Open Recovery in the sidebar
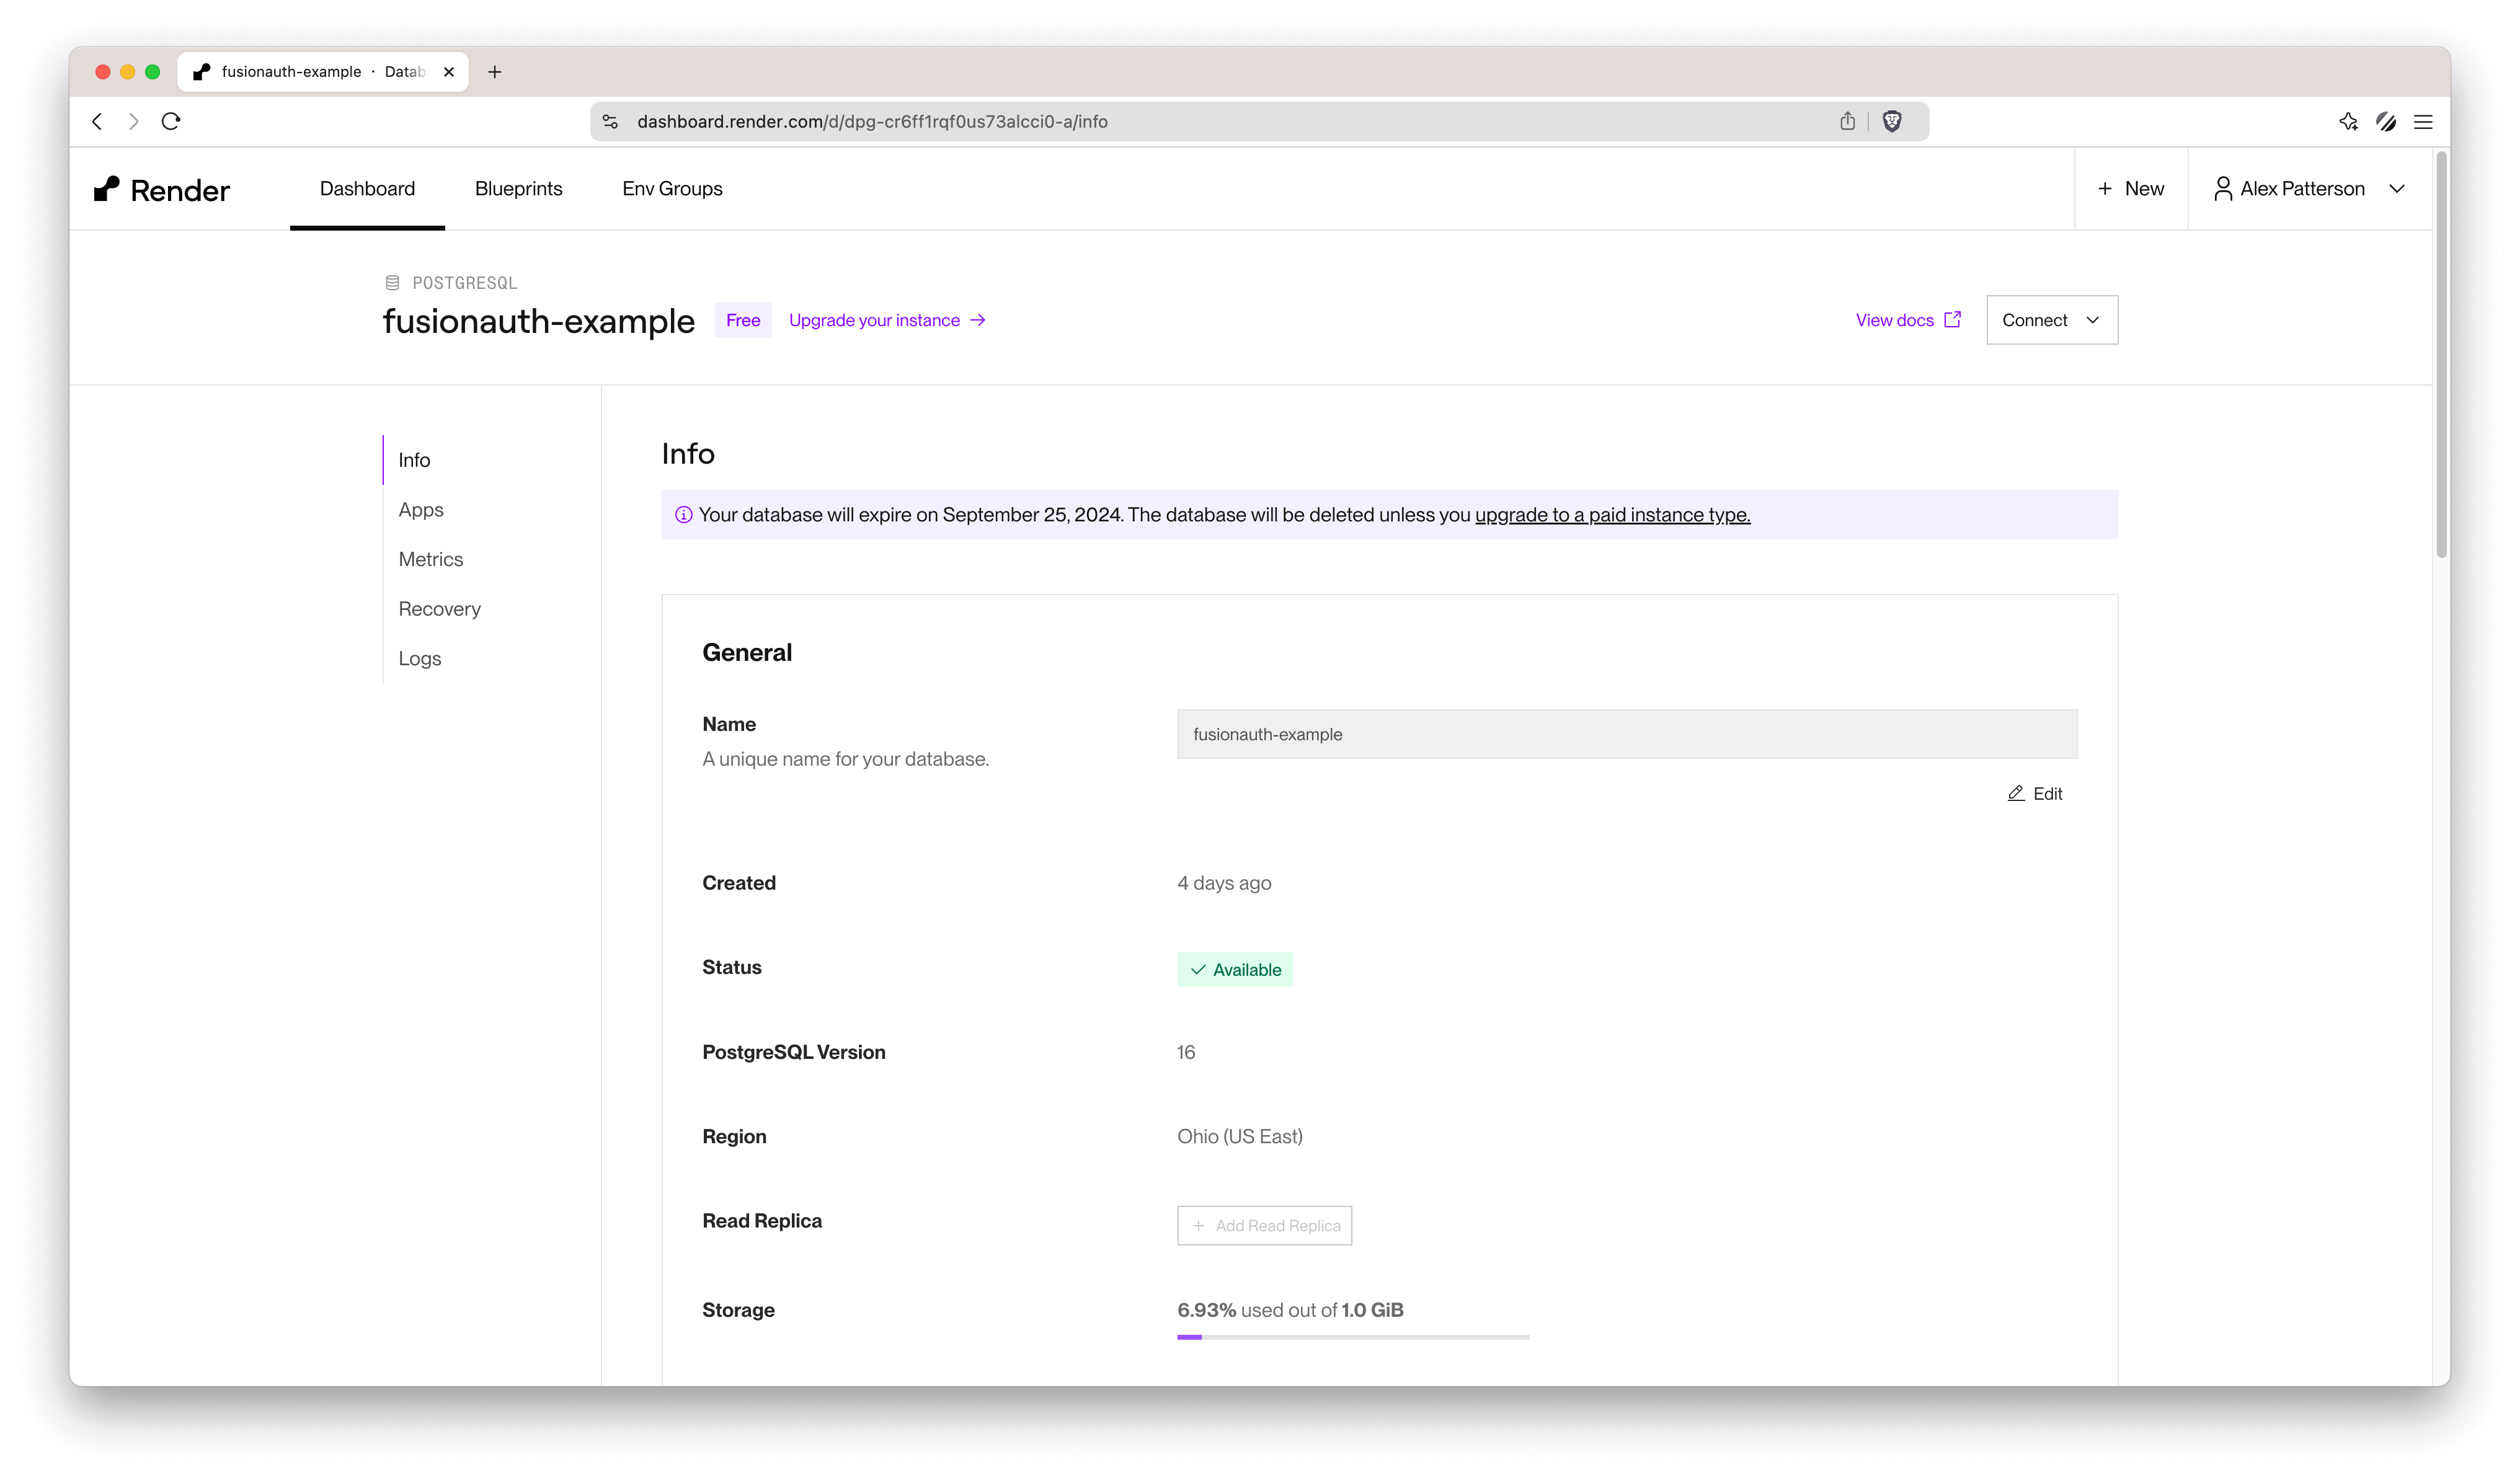This screenshot has width=2520, height=1478. pyautogui.click(x=439, y=609)
